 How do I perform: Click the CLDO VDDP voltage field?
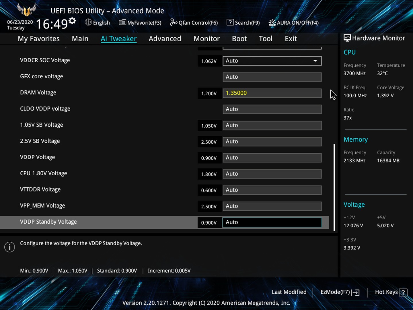tap(272, 109)
